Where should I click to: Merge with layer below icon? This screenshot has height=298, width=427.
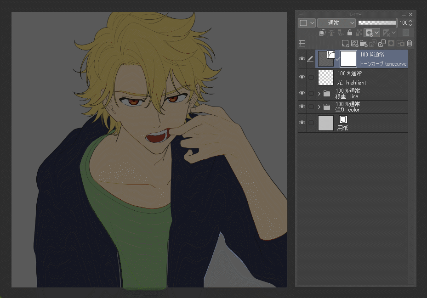(x=382, y=43)
